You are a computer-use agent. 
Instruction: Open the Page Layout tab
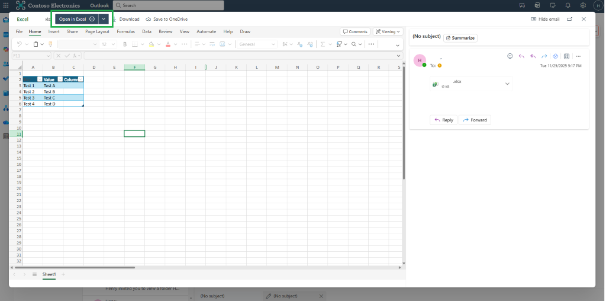[97, 32]
